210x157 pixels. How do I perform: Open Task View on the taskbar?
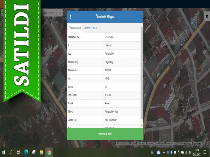click(19, 152)
